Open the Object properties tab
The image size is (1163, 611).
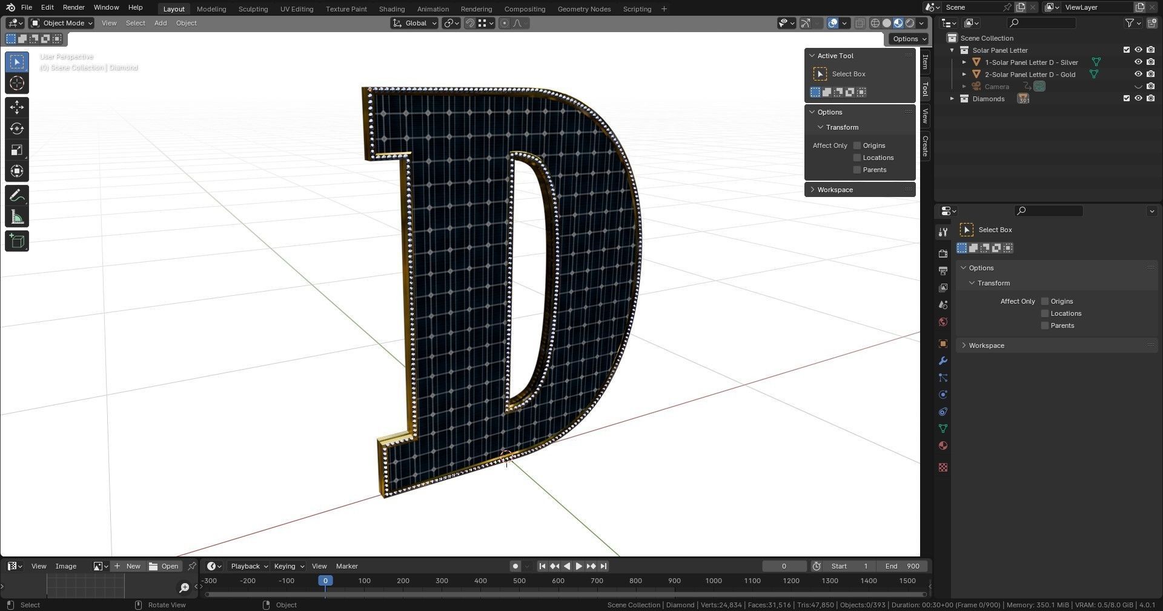tap(943, 344)
